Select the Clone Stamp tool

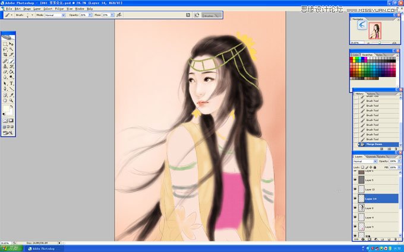point(5,66)
